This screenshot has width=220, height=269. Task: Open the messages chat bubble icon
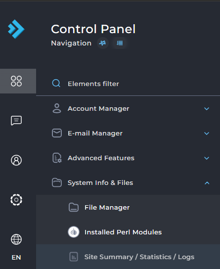[x=16, y=121]
